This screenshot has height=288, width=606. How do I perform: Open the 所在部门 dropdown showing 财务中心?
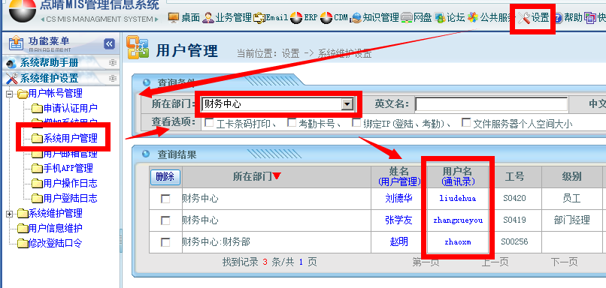277,104
